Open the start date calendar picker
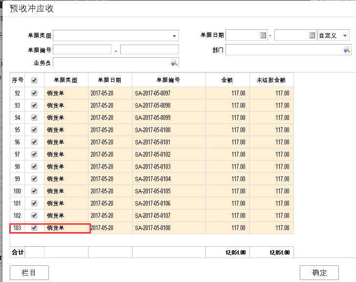The width and height of the screenshot is (356, 282). pyautogui.click(x=263, y=35)
